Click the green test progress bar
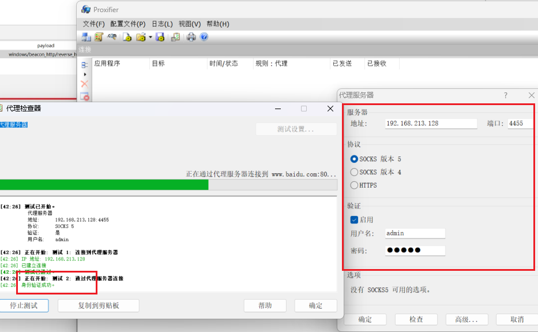 point(104,185)
